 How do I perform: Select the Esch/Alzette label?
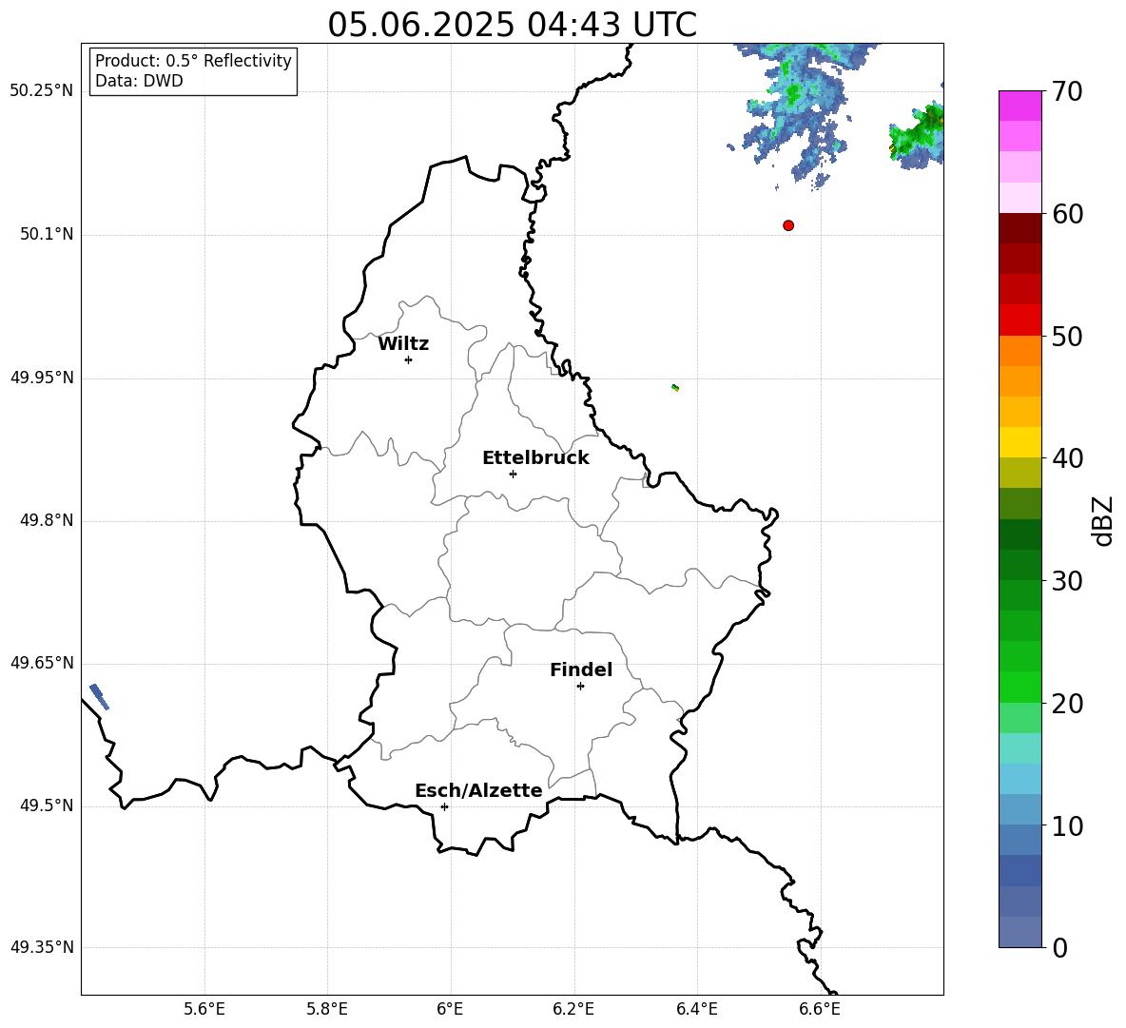point(478,790)
